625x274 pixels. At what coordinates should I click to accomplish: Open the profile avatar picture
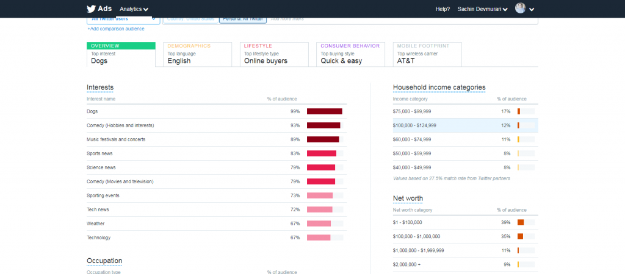pyautogui.click(x=520, y=9)
